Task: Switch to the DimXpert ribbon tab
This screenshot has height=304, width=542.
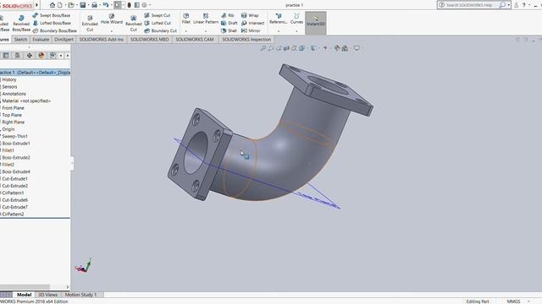Action: [x=64, y=40]
